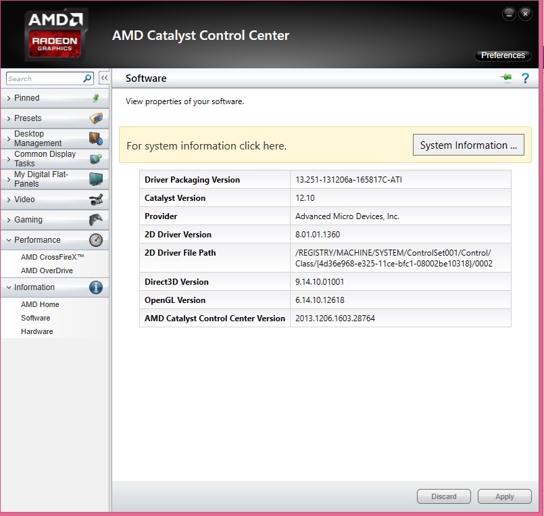This screenshot has height=516, width=544.
Task: Click the 2D Driver File Path label
Action: [x=180, y=253]
